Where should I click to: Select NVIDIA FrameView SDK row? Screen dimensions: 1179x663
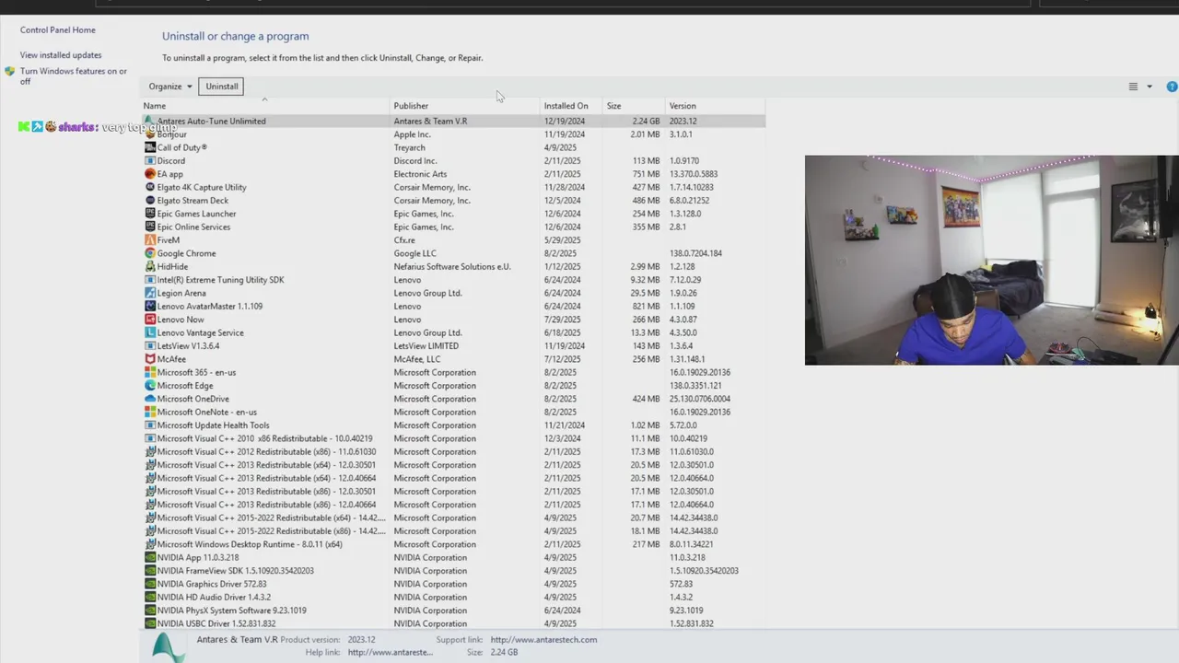tap(453, 571)
